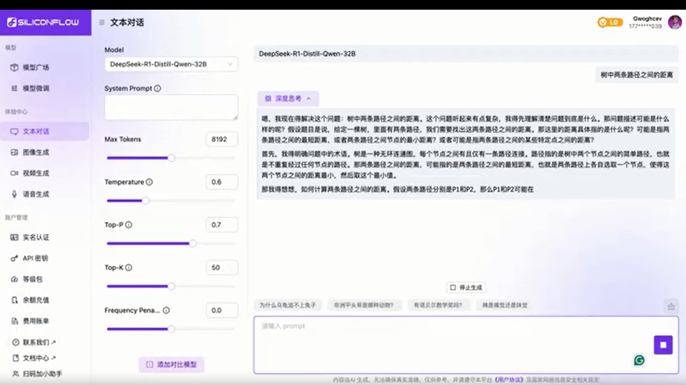Click the Temperature value field 0.6

(222, 182)
